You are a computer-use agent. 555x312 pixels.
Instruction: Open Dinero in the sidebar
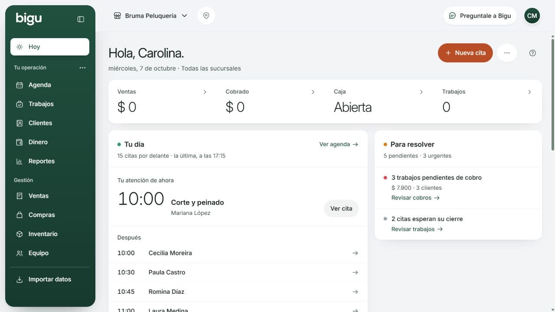coord(50,142)
